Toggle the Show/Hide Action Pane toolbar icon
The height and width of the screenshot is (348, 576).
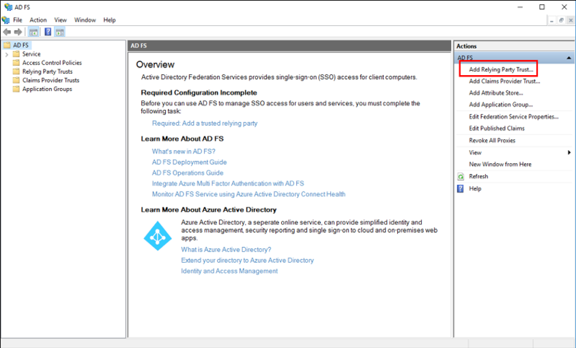[60, 32]
